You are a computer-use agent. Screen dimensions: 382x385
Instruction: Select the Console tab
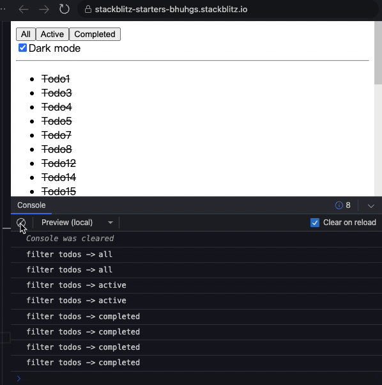(x=31, y=205)
